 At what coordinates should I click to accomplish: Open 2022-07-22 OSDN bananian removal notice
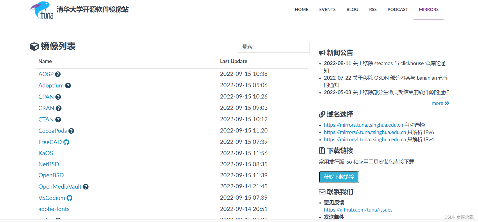pos(386,81)
